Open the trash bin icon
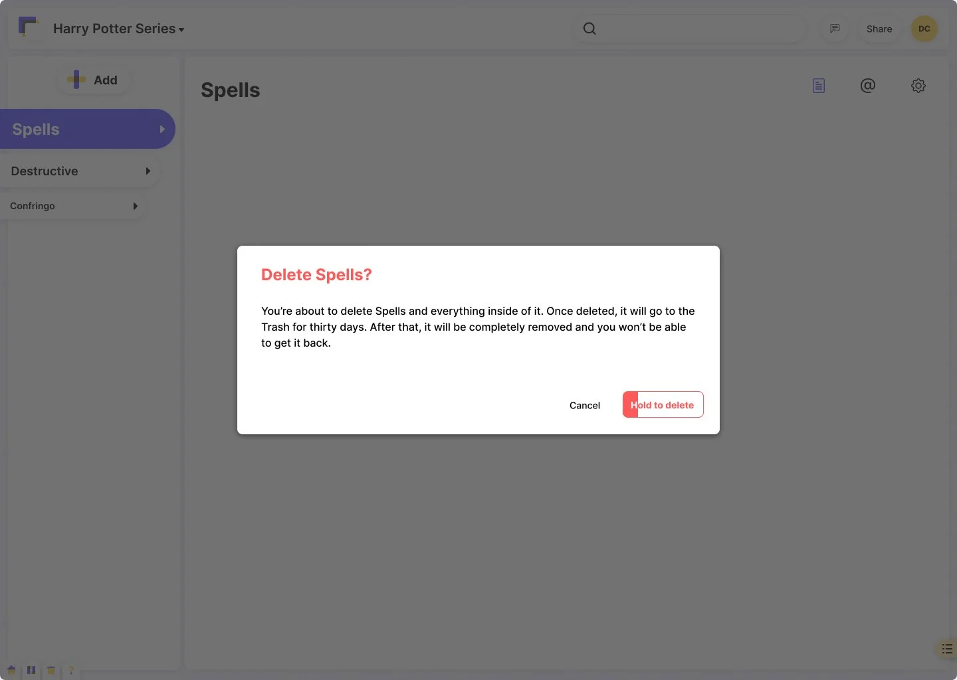 pos(51,670)
